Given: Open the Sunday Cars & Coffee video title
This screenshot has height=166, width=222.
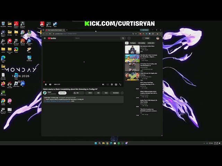Looking at the screenshot, I should (x=148, y=65).
